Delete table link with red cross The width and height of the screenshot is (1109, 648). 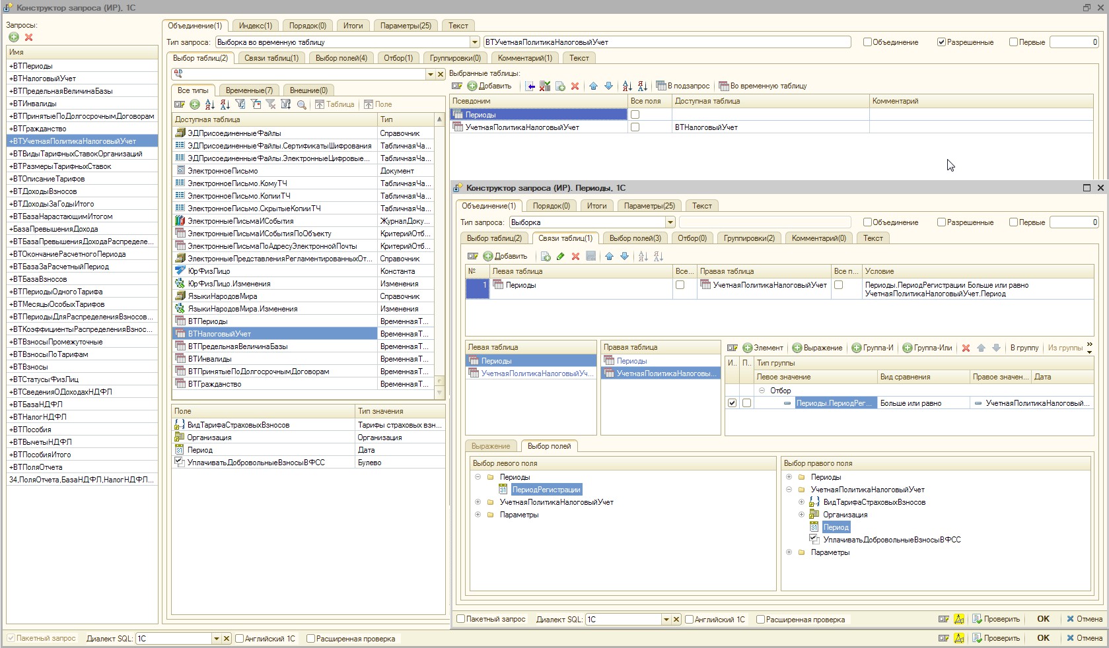(576, 256)
